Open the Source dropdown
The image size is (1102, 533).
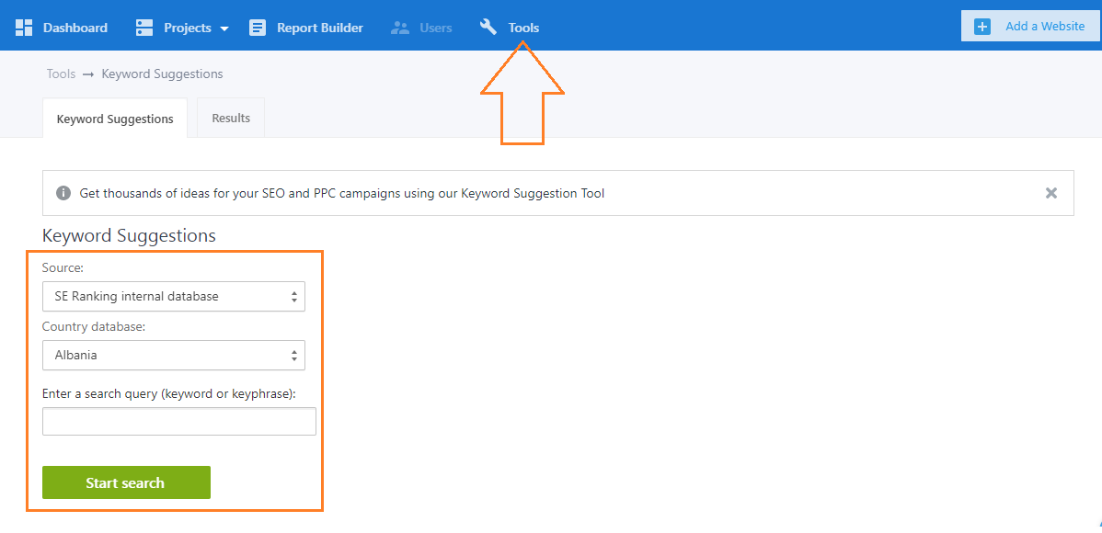[x=174, y=296]
